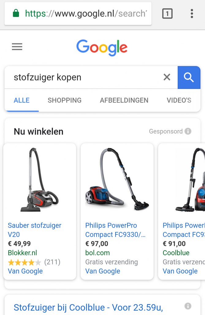205x315 pixels.
Task: Switch to the SHOPPING tab
Action: 64,100
